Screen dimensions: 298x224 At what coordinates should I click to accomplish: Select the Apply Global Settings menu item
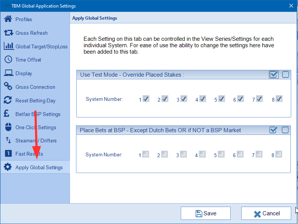tap(39, 167)
